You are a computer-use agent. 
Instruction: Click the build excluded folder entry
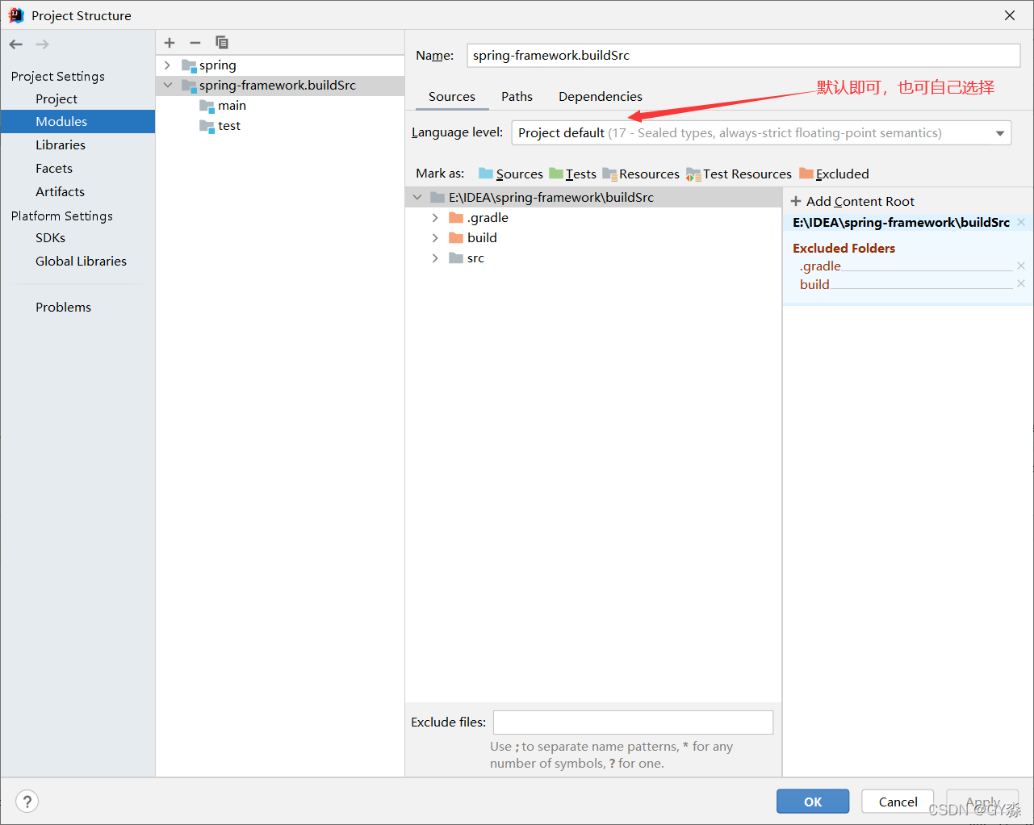click(814, 284)
